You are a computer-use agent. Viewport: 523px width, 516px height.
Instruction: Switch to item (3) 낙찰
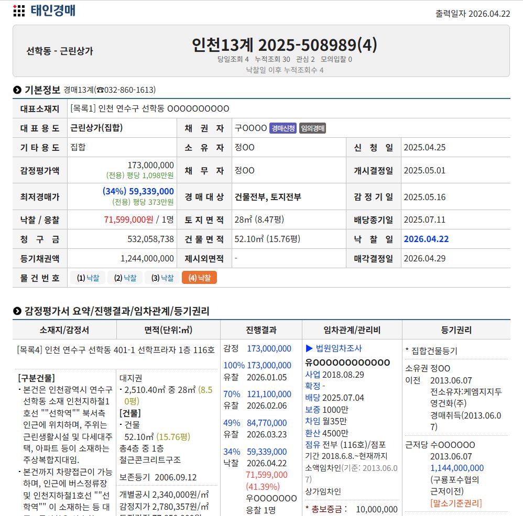click(162, 278)
